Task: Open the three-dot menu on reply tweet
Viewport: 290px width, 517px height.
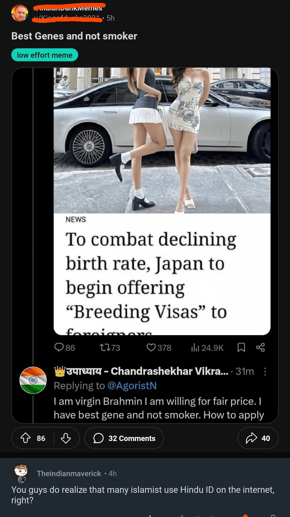Action: (265, 371)
